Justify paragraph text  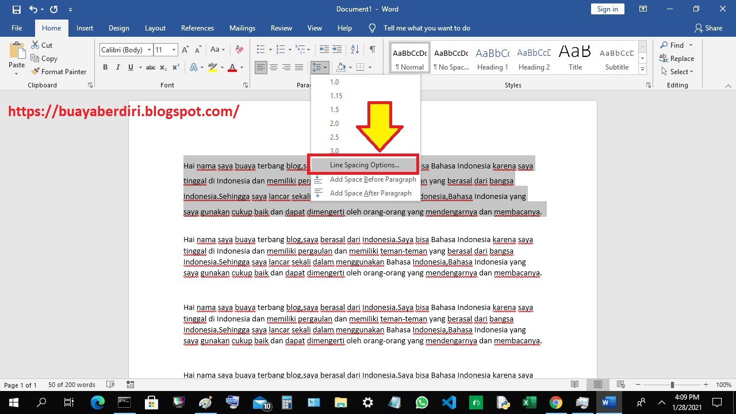pos(299,67)
